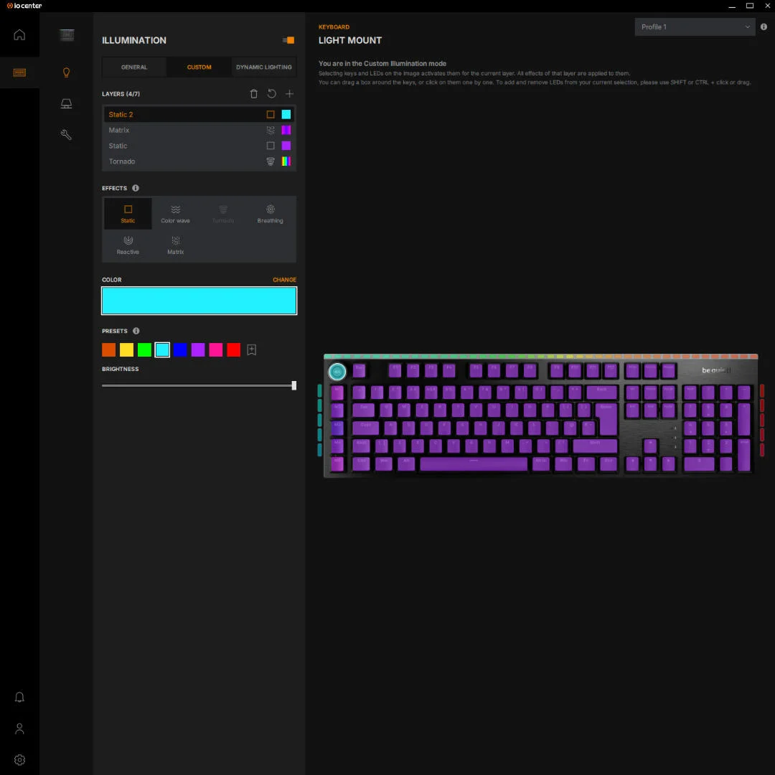Image resolution: width=775 pixels, height=775 pixels.
Task: Open settings gear at bottom of sidebar
Action: (19, 760)
